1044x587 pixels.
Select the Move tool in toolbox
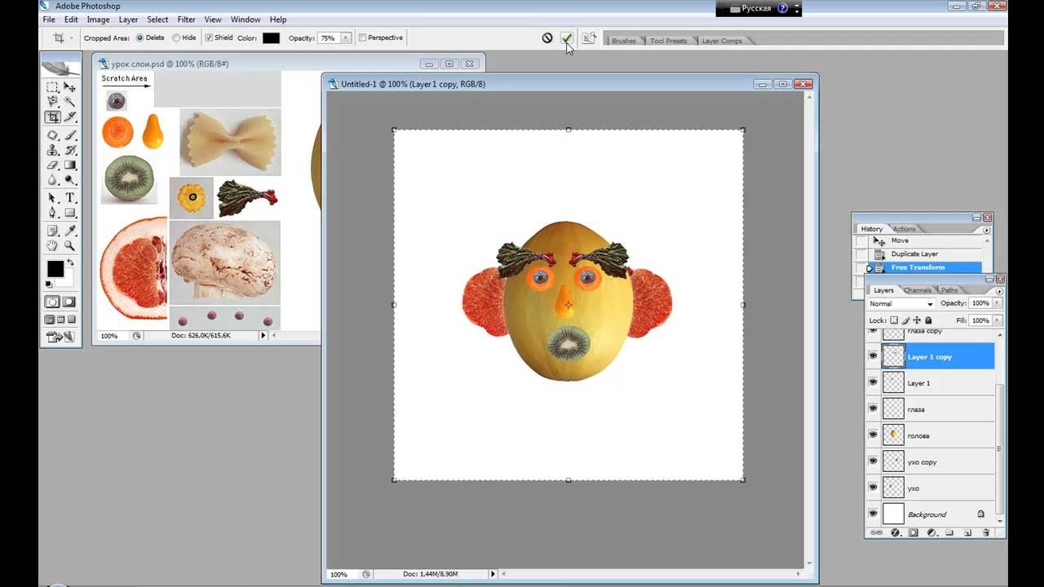69,87
